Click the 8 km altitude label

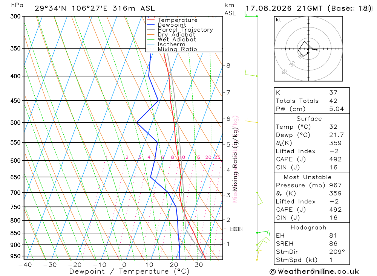228,66
